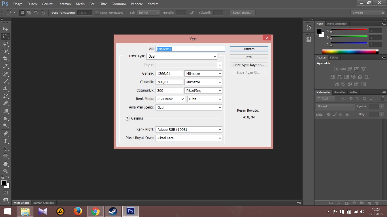Click the Çözünürlük input field
Viewport: 387px width, 217px height.
pyautogui.click(x=169, y=91)
